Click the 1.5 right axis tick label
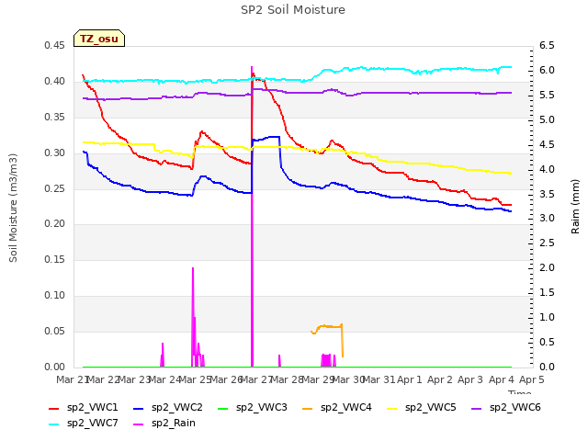The width and height of the screenshot is (588, 441). pyautogui.click(x=547, y=292)
